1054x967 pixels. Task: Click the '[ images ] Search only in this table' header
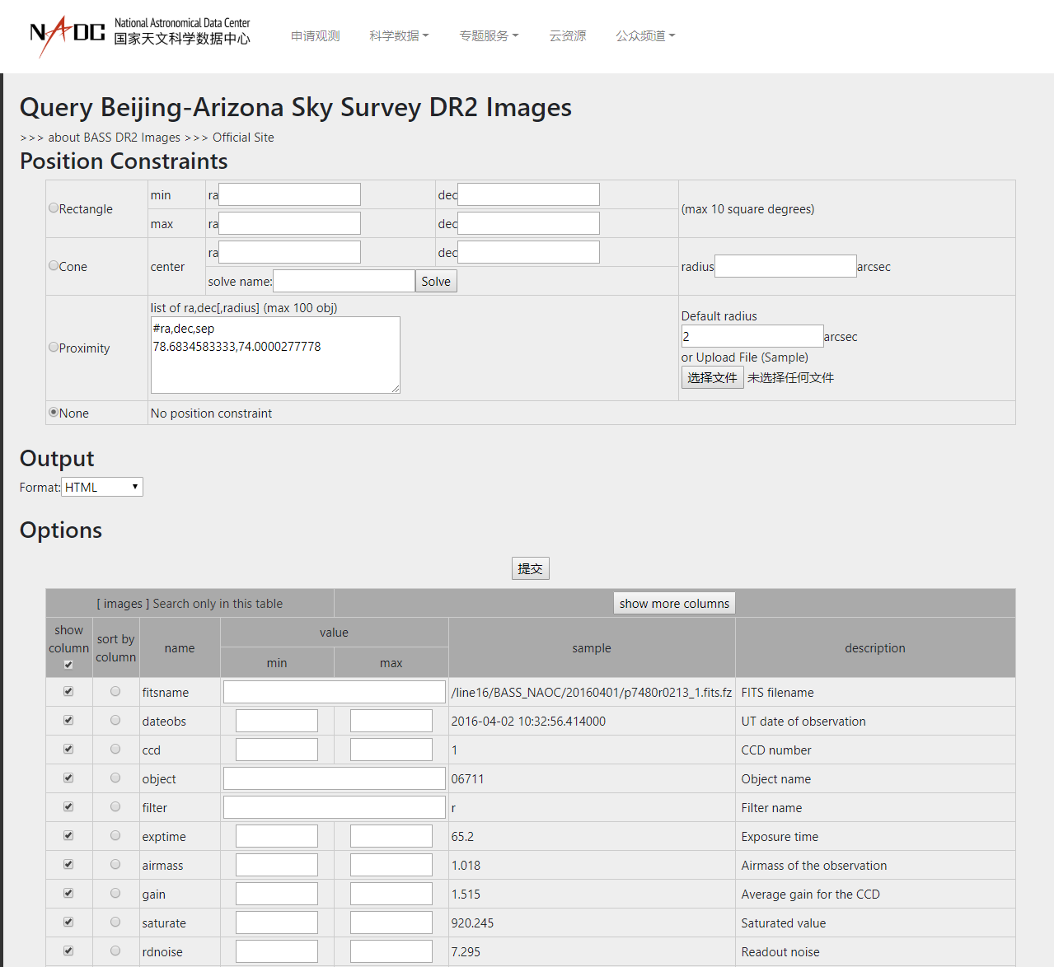pyautogui.click(x=190, y=604)
